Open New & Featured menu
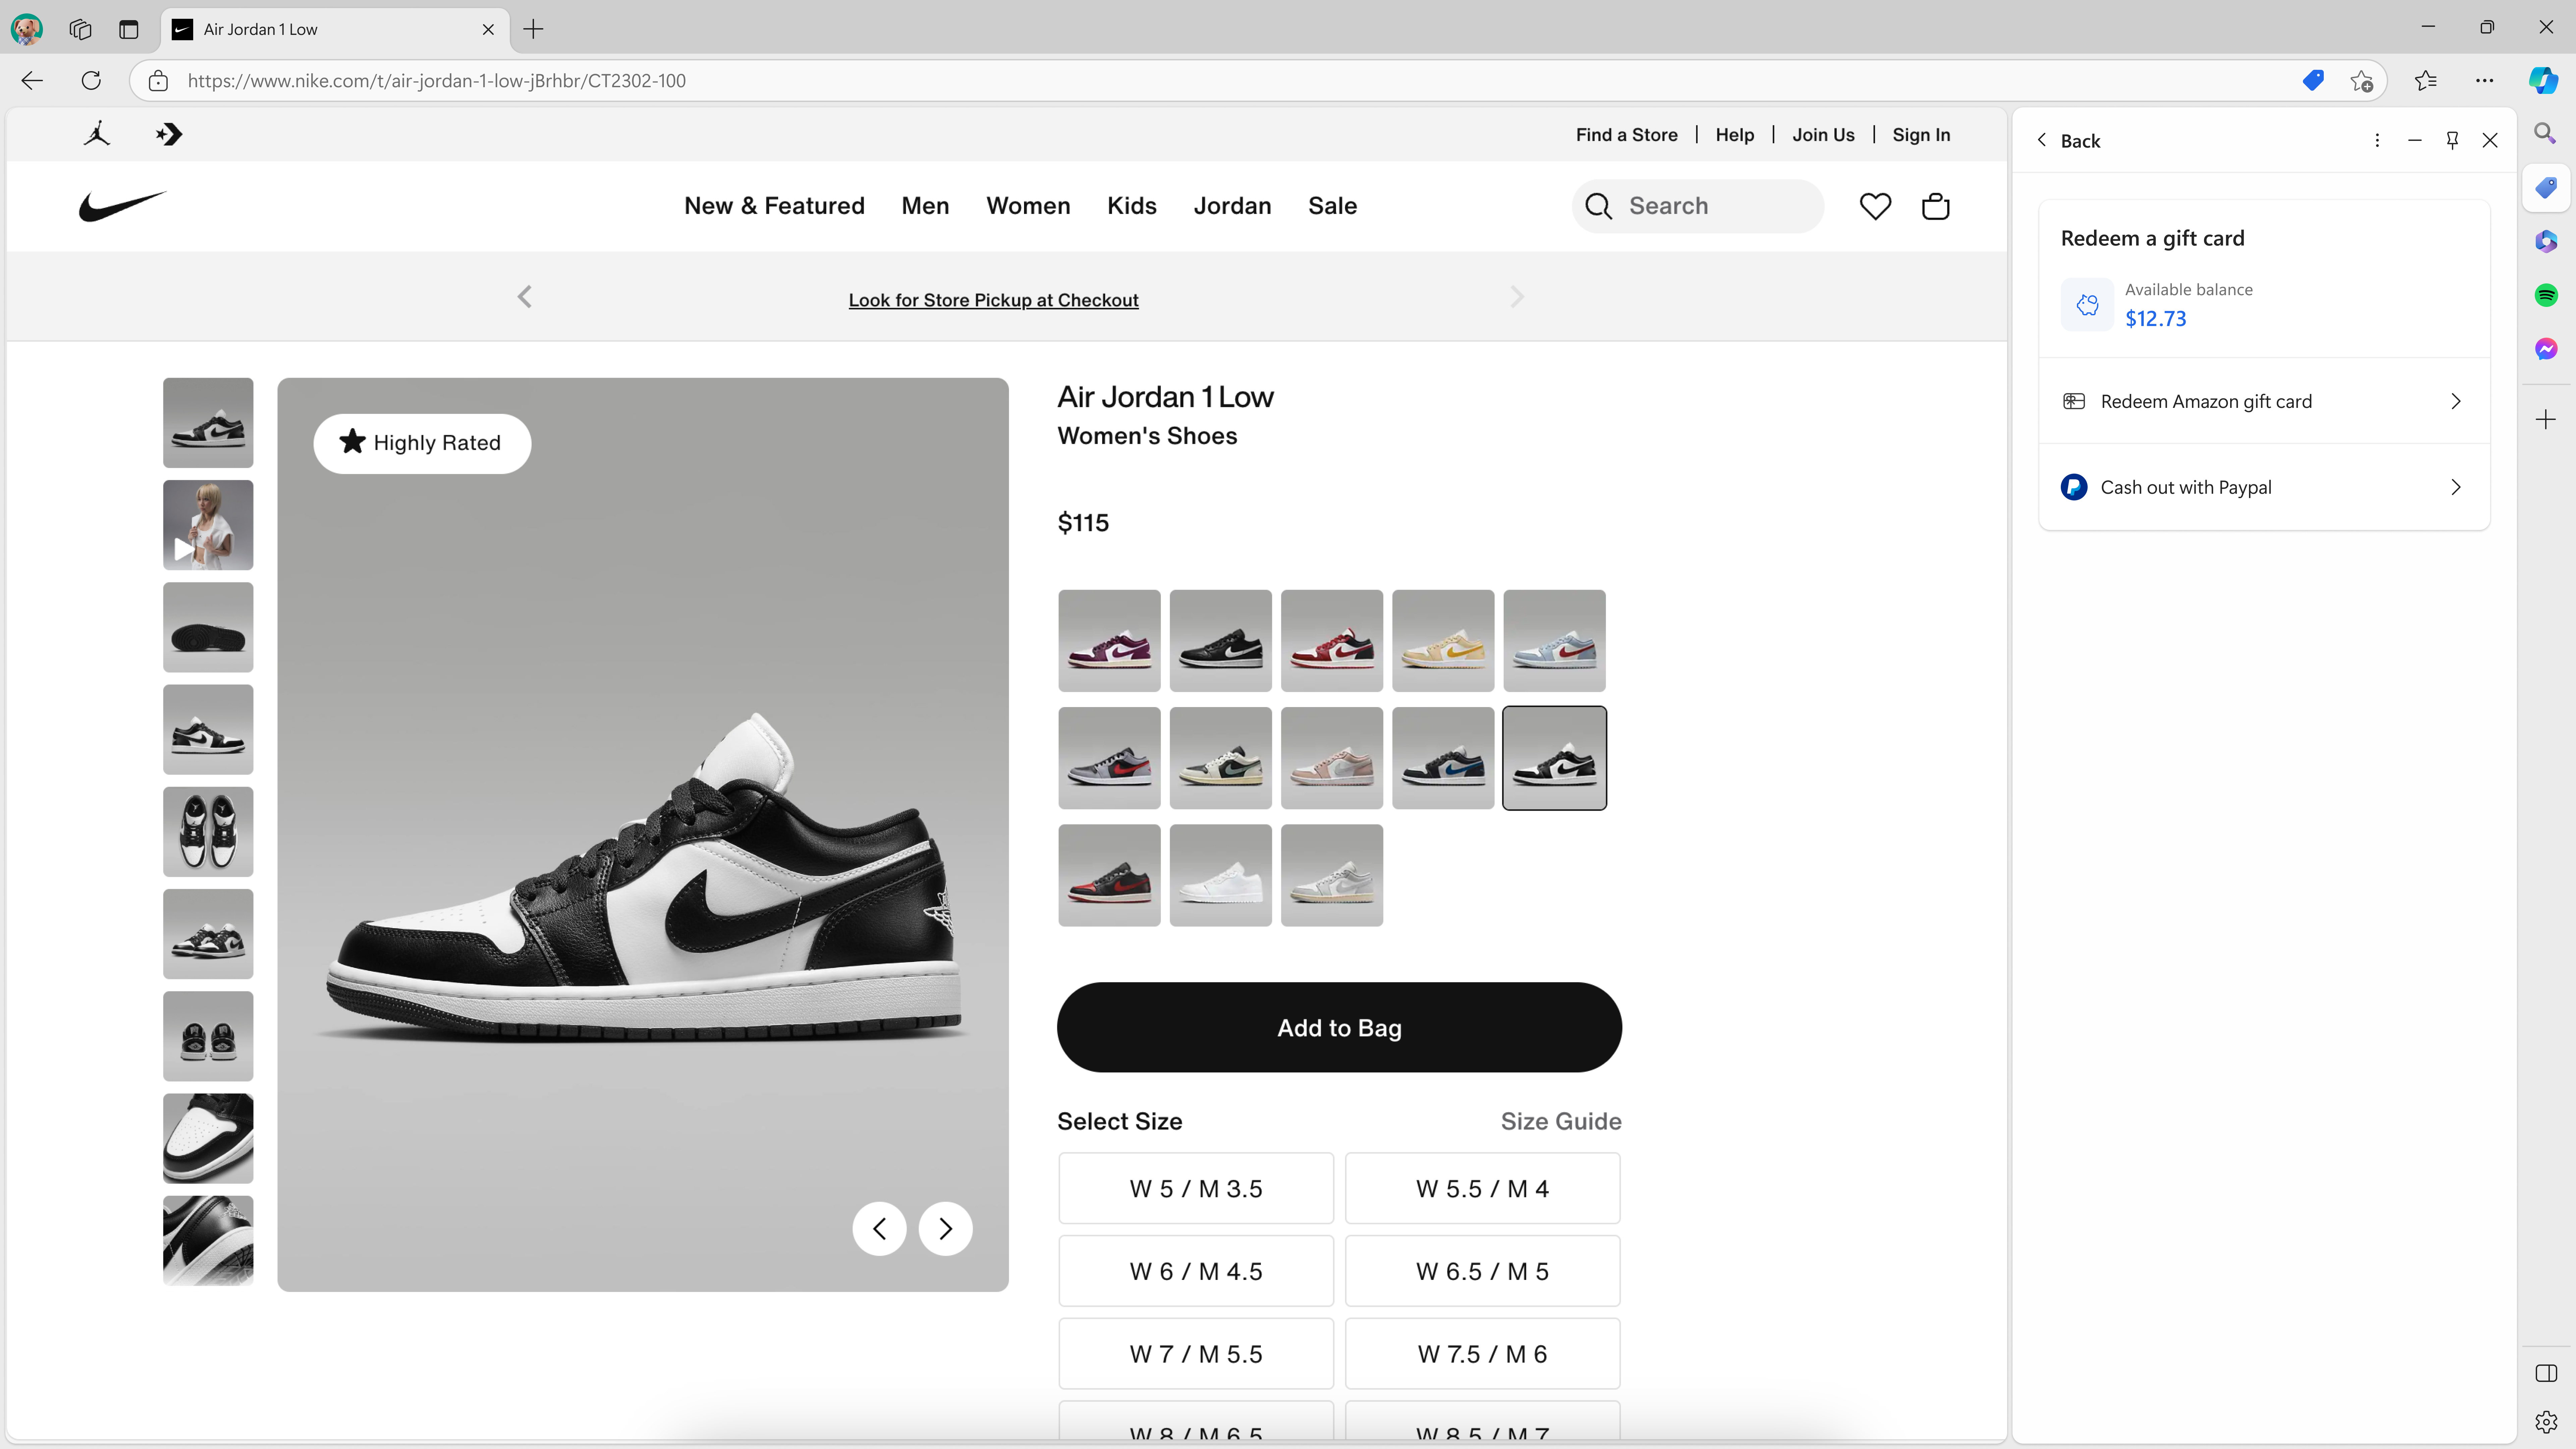Viewport: 2576px width, 1449px height. click(774, 206)
